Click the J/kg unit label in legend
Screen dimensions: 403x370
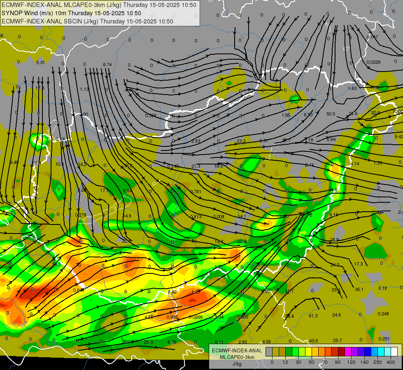point(237,364)
